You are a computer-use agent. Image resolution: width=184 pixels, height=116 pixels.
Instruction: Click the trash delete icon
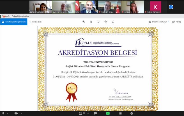pyautogui.click(x=91, y=22)
